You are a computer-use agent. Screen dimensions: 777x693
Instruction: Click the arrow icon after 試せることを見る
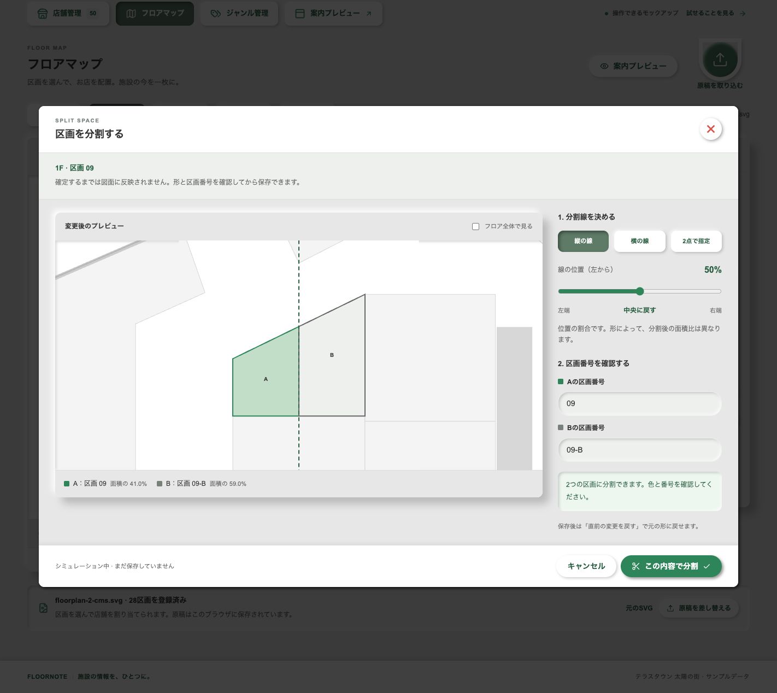point(743,14)
